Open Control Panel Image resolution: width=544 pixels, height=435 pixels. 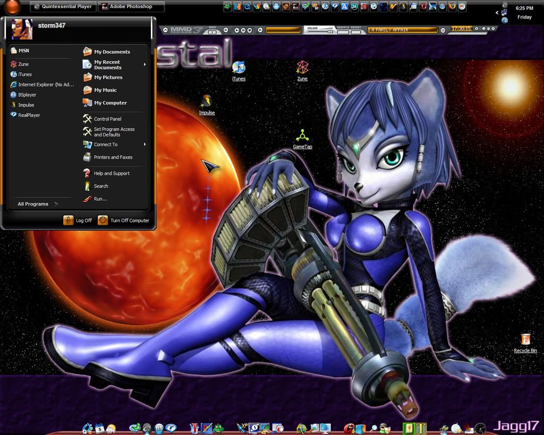pos(103,119)
